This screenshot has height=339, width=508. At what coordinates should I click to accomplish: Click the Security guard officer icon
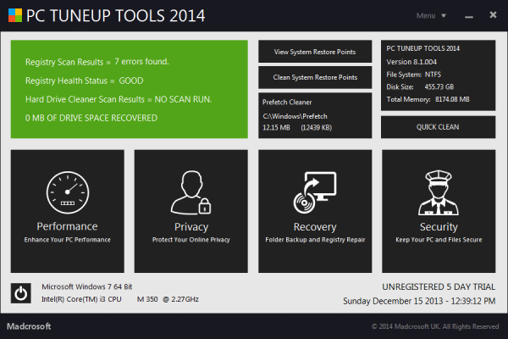pos(439,192)
